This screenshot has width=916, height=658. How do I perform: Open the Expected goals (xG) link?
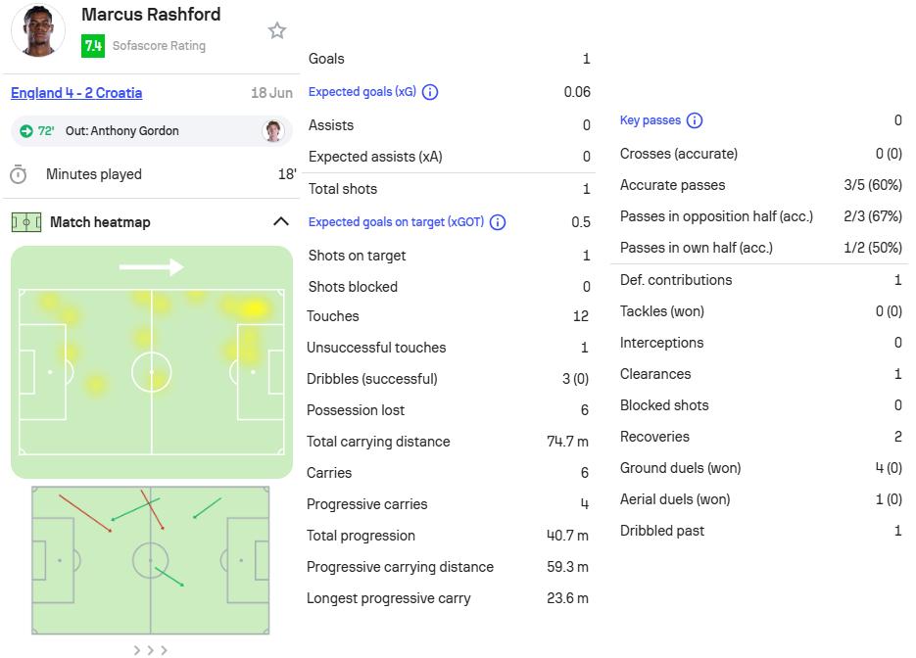click(x=362, y=92)
